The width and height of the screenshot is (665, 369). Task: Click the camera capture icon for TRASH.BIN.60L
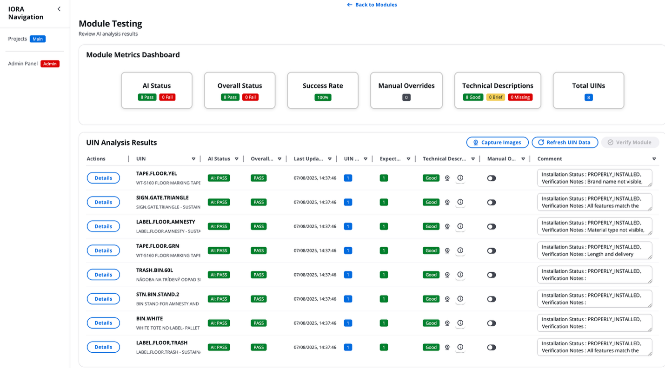point(447,275)
